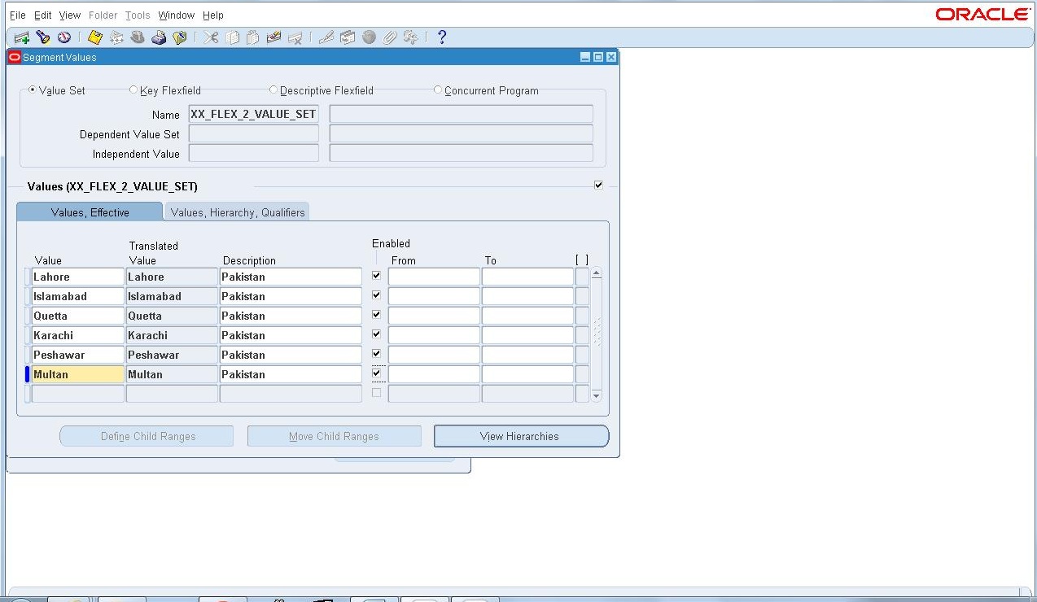The height and width of the screenshot is (602, 1037).
Task: Choose the Descriptive Flexfield radio option
Action: pos(273,90)
